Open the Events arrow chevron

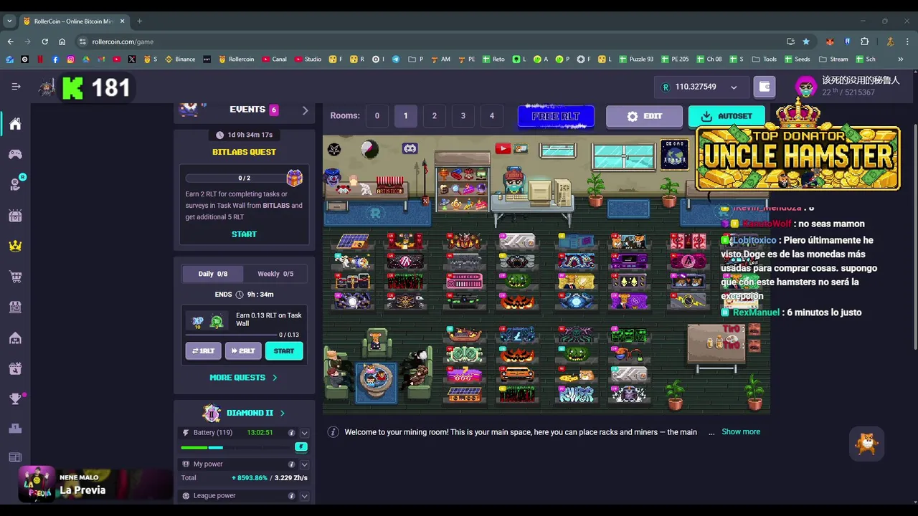[x=305, y=110]
